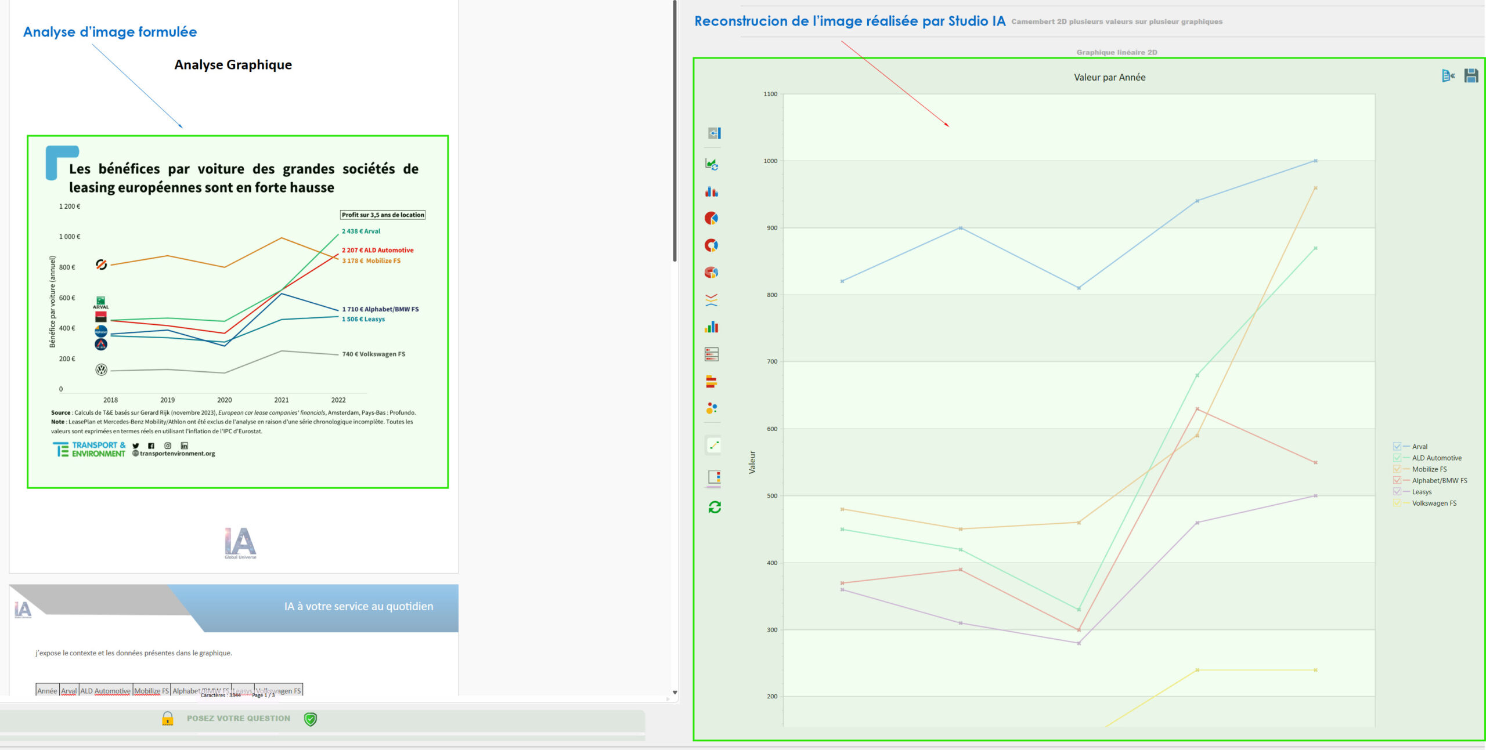
Task: Click the chart legend position icon
Action: click(x=715, y=477)
